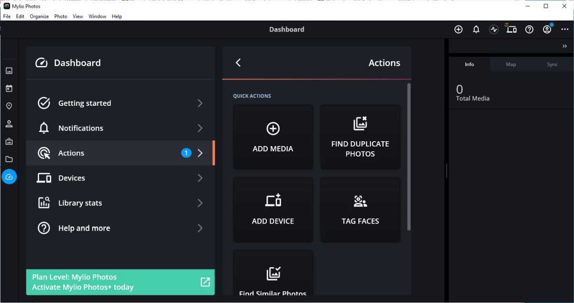Image resolution: width=574 pixels, height=303 pixels.
Task: Open the Window menu
Action: [98, 16]
